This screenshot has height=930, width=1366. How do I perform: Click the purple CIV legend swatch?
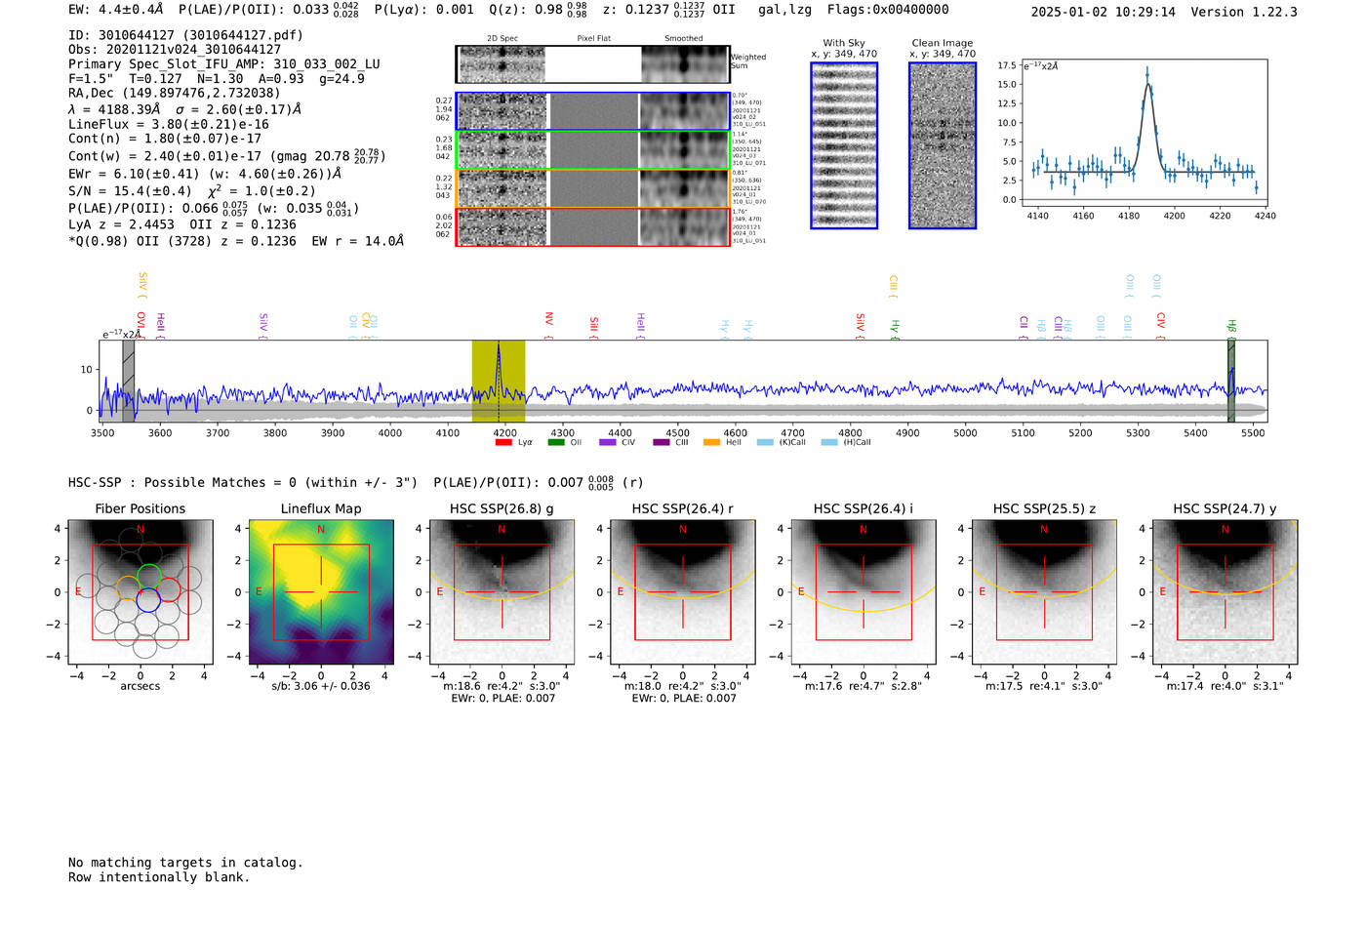click(x=608, y=442)
